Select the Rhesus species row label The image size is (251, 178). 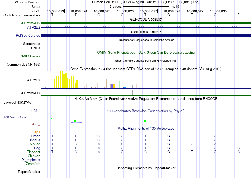point(34,140)
